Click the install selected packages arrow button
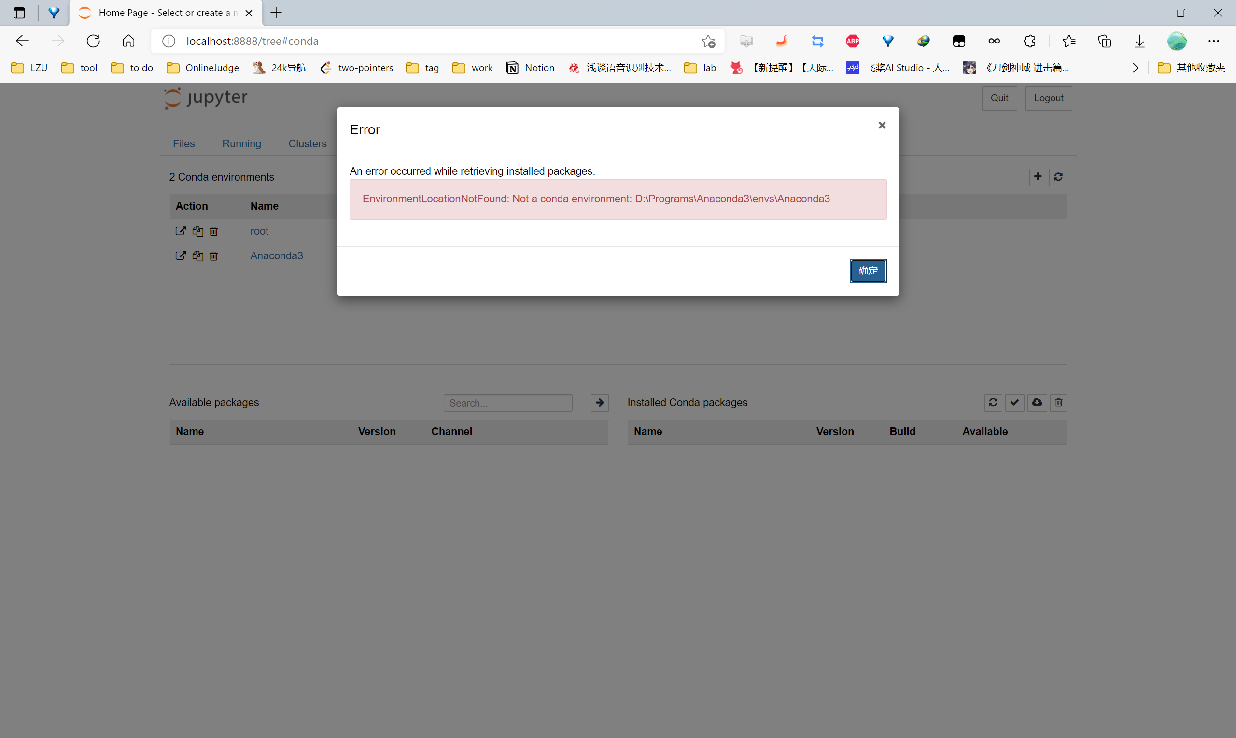 [599, 402]
